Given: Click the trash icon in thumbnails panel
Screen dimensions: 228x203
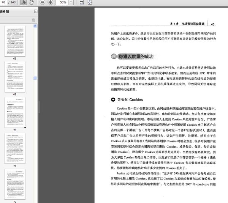Looking at the screenshot, I should [x=33, y=20].
